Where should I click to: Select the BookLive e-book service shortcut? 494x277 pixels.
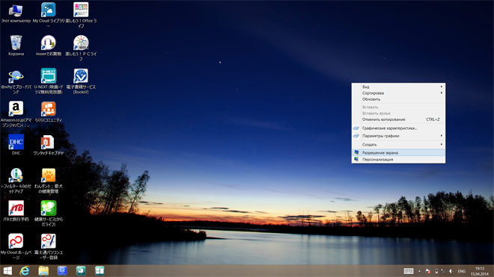click(x=81, y=81)
